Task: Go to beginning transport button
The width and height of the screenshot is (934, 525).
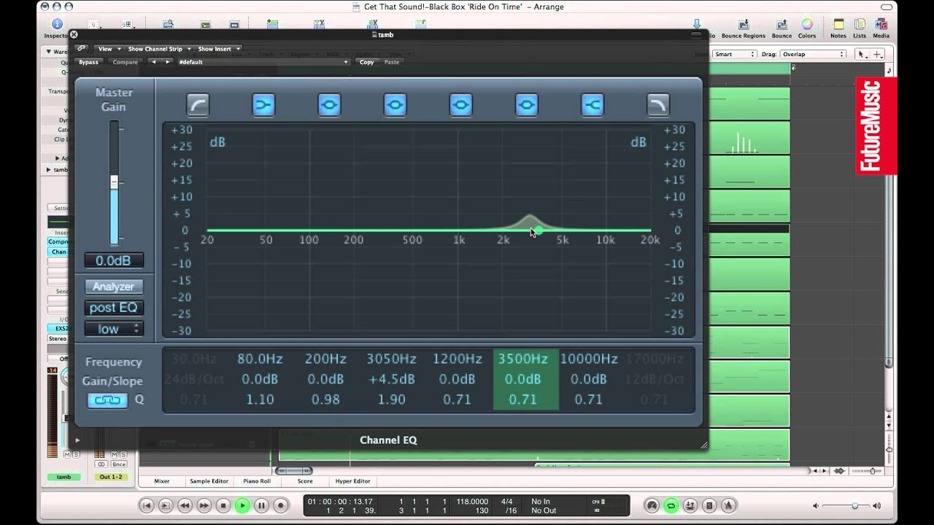Action: pos(147,505)
